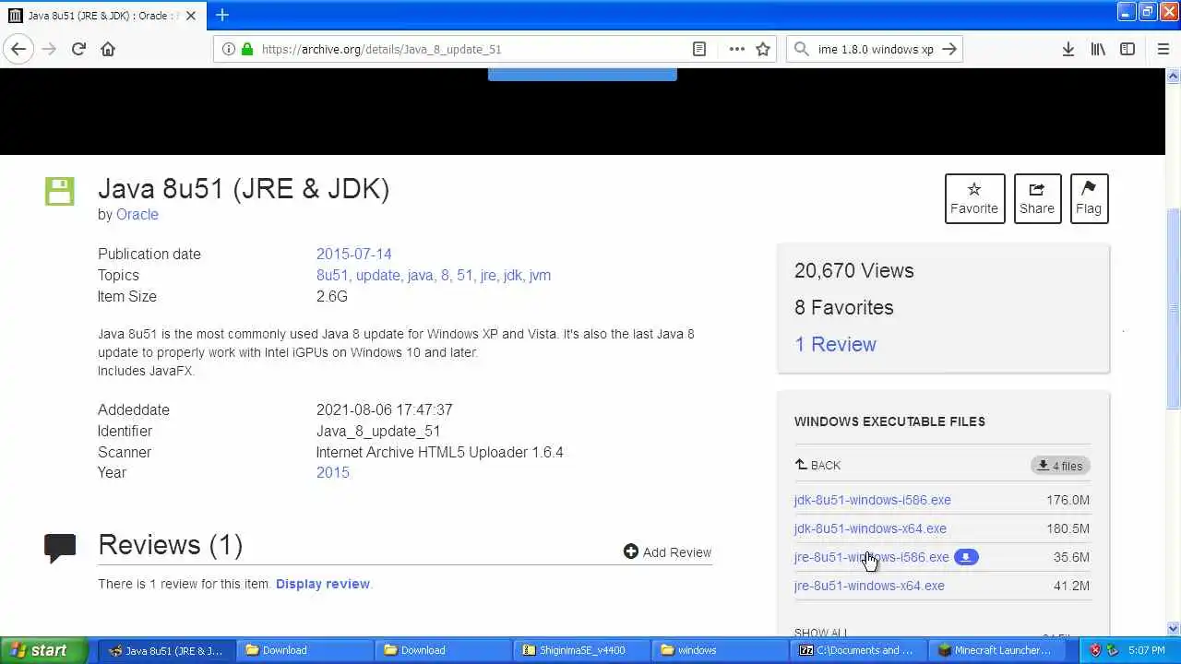View site security lock information
The height and width of the screenshot is (664, 1181).
(246, 49)
